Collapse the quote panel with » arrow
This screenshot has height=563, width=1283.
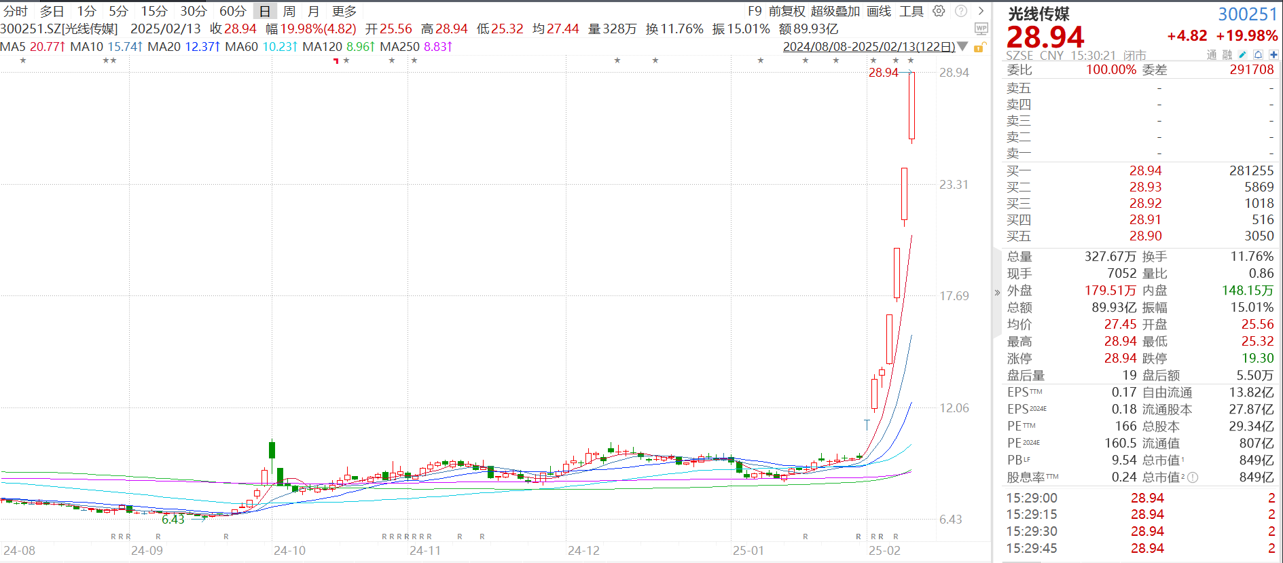(x=997, y=293)
